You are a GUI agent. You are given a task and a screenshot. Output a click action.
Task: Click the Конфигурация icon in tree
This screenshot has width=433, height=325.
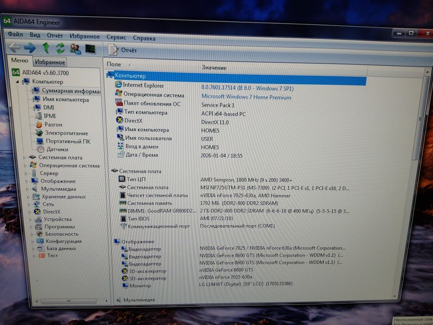click(40, 241)
